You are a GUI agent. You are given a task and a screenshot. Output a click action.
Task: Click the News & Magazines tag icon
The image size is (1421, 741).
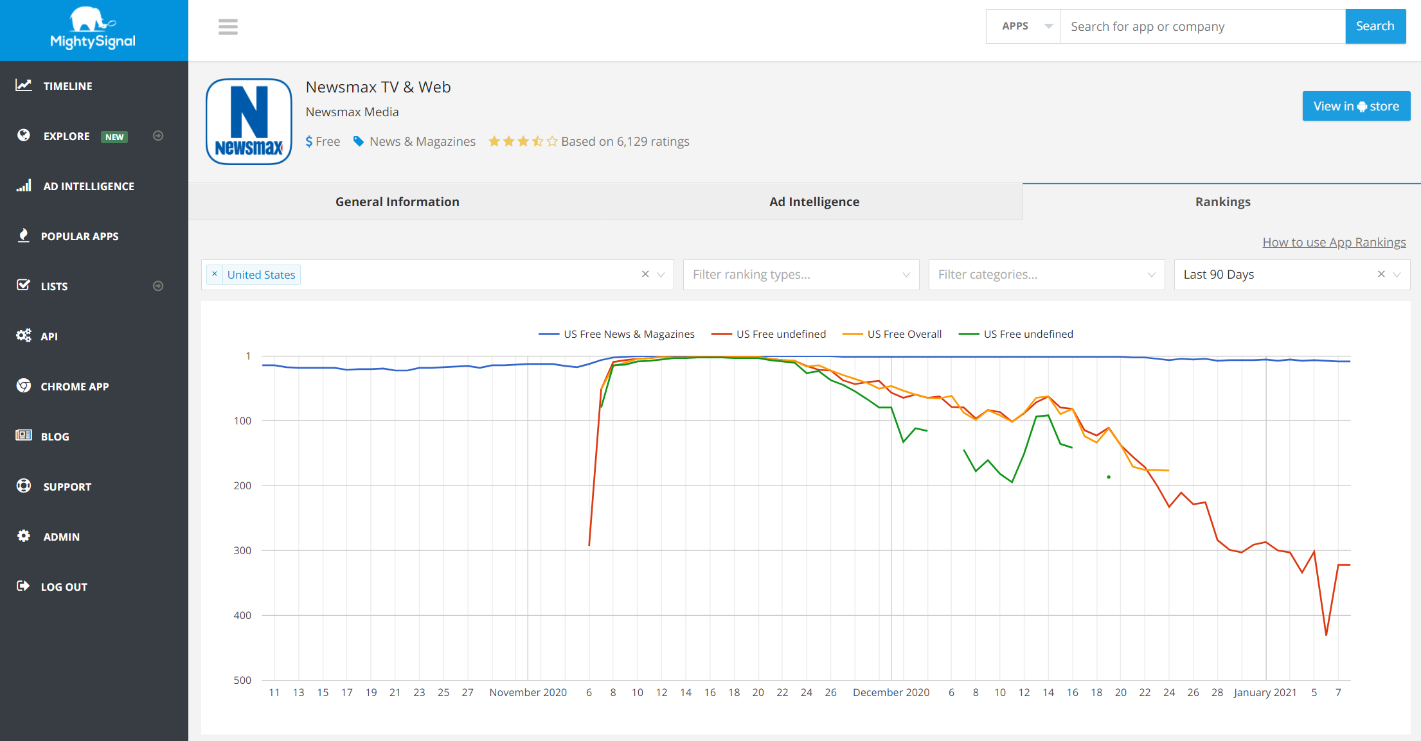(359, 141)
